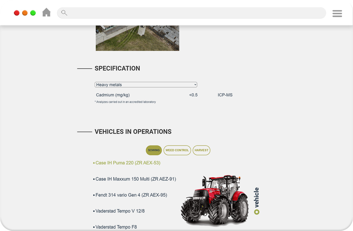This screenshot has width=353, height=231.
Task: Select Vaderstad Tempo V 12/8
Action: (x=120, y=211)
